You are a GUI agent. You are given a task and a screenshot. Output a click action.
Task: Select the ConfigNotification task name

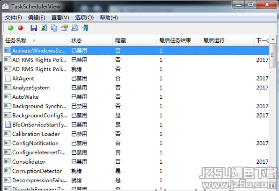click(35, 143)
